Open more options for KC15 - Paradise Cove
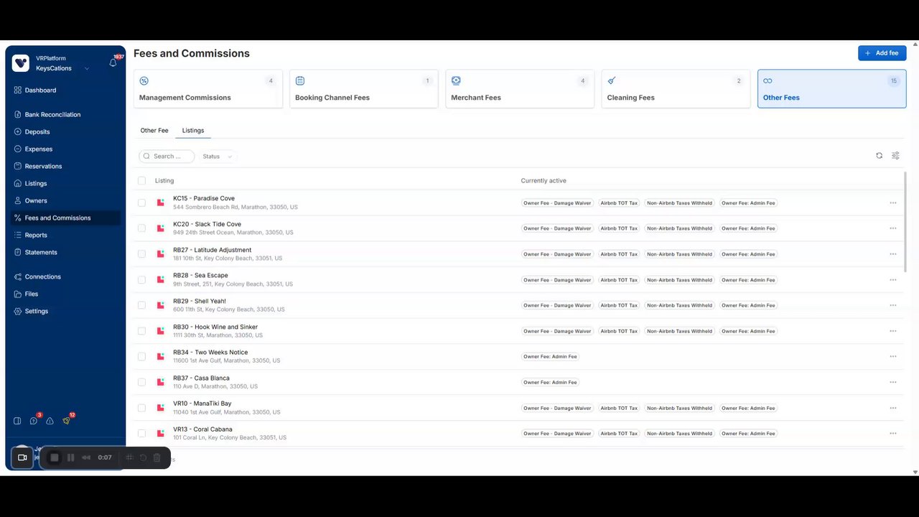The image size is (919, 517). tap(893, 202)
